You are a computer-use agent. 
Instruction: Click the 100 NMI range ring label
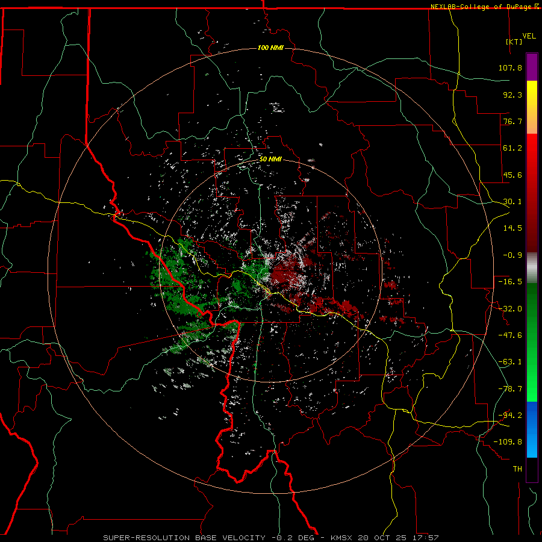(x=270, y=48)
